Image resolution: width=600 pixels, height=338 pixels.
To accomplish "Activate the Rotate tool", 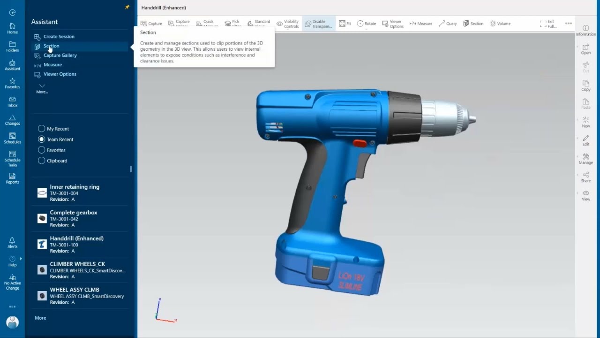I will 367,23.
